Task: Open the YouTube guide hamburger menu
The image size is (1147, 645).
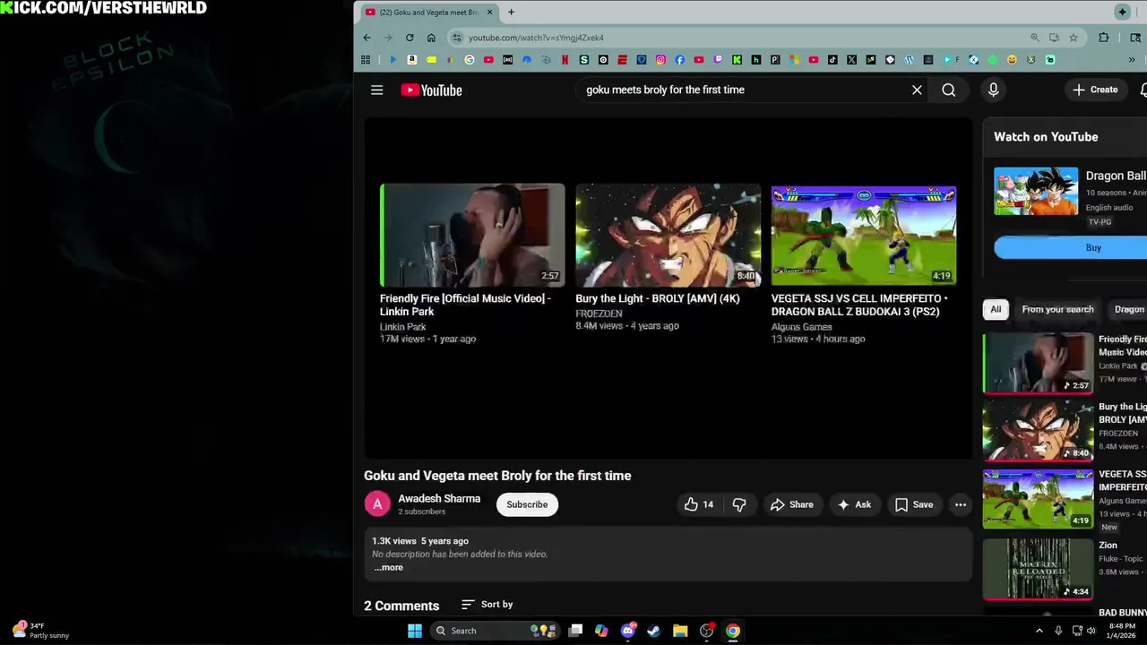Action: (377, 90)
